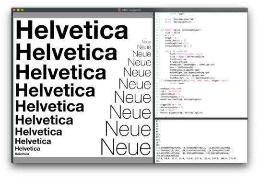Click the textBox(txt, (x, sum(textheightlist)/ line

pyautogui.click(x=193, y=78)
